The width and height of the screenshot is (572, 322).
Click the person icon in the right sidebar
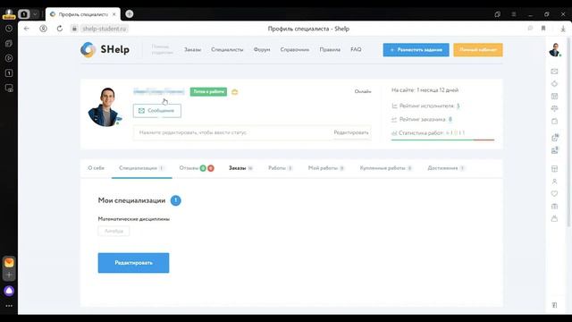pyautogui.click(x=554, y=182)
